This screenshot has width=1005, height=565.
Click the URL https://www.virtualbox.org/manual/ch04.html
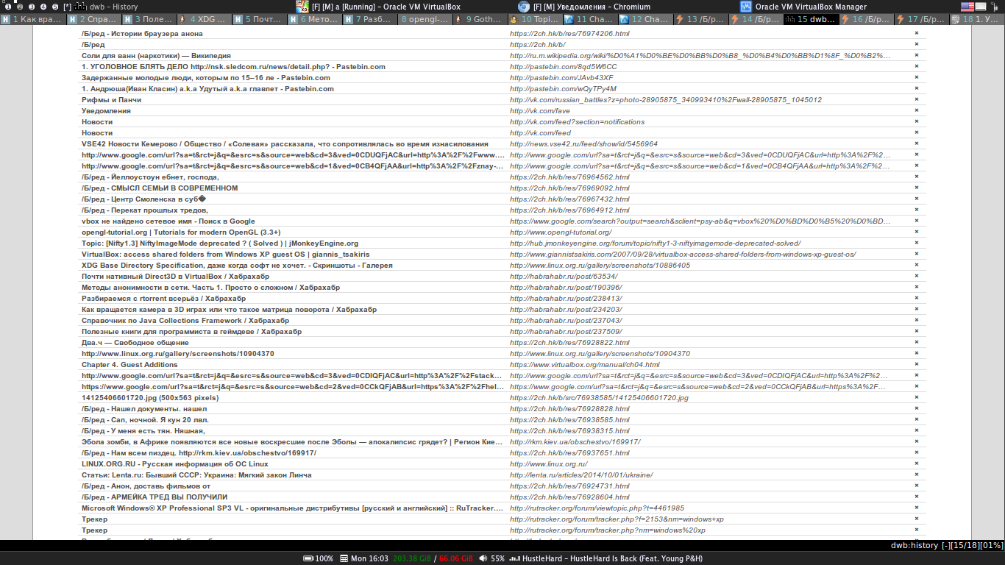[x=585, y=364]
